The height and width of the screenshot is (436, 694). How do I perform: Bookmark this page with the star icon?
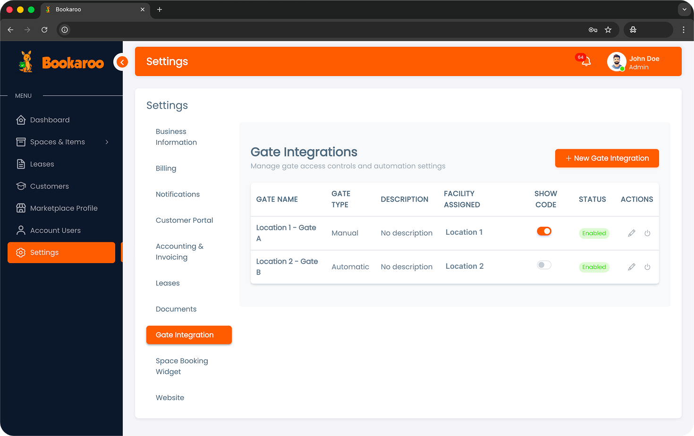click(x=608, y=30)
